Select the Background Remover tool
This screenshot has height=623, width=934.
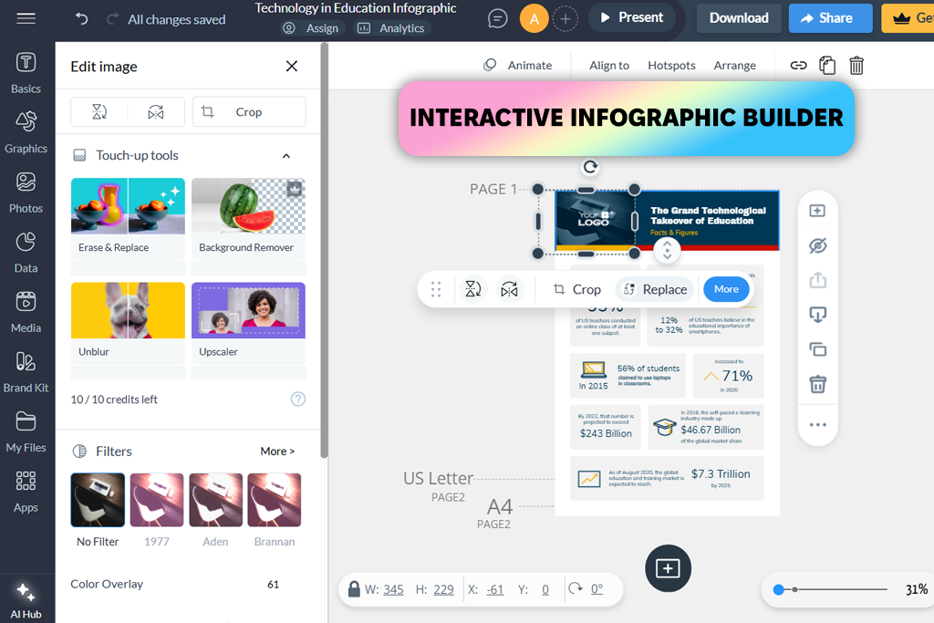click(248, 218)
